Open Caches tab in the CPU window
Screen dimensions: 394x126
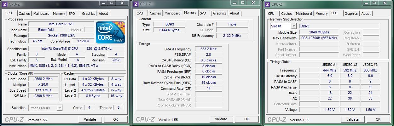tap(24, 14)
